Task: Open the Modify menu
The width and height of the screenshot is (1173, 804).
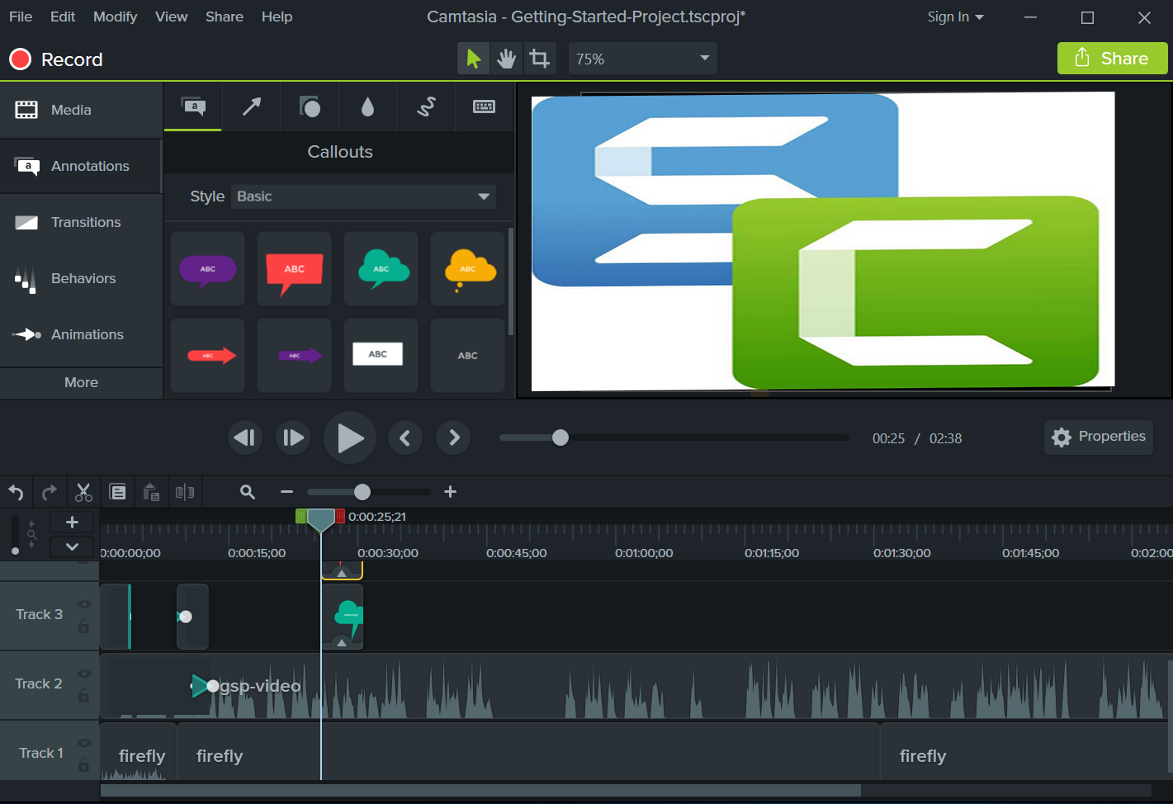Action: click(x=115, y=17)
